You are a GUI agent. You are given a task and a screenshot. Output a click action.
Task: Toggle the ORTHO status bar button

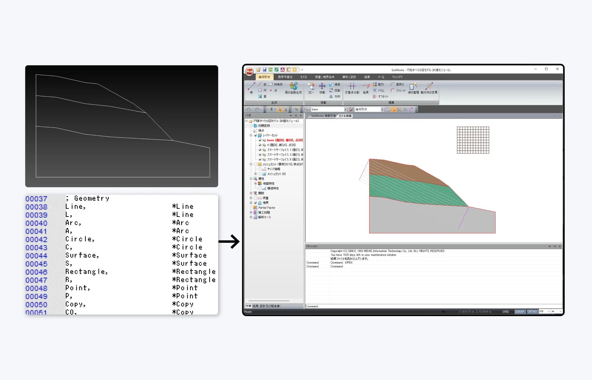click(x=532, y=312)
